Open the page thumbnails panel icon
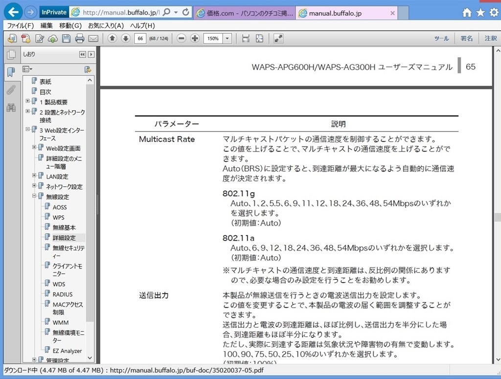The height and width of the screenshot is (379, 501). 11,55
